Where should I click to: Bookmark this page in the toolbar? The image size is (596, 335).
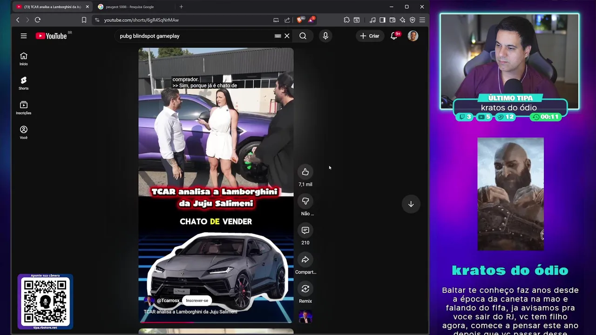84,20
